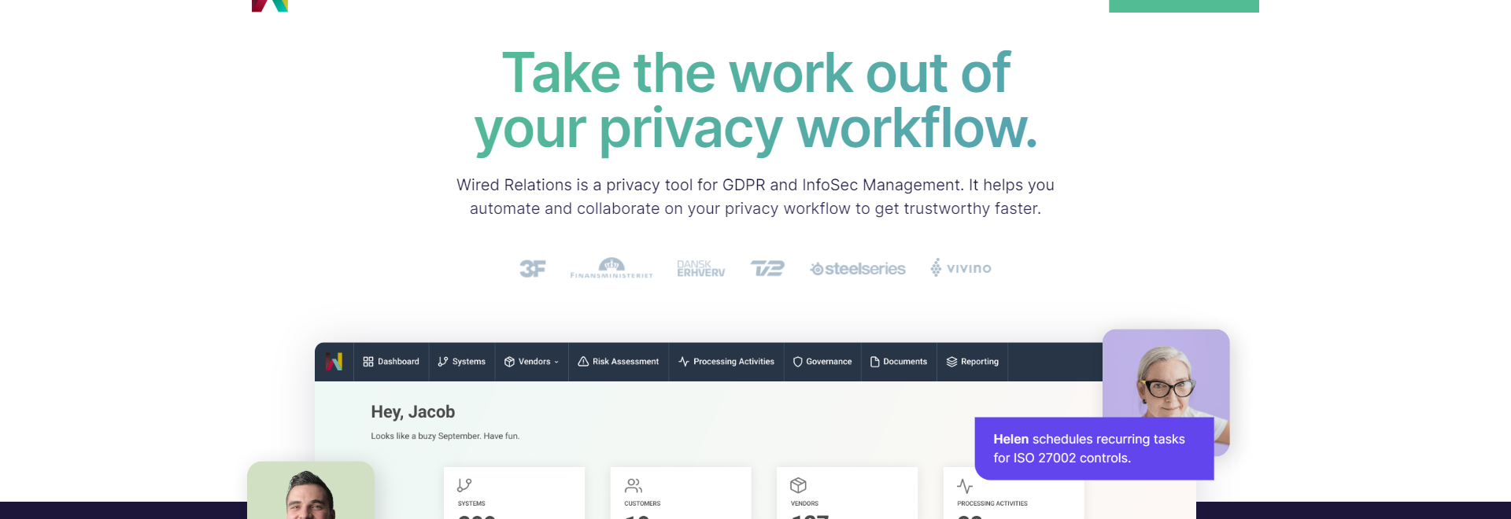This screenshot has height=519, width=1511.
Task: Click the Vendors card cube icon
Action: tap(798, 485)
